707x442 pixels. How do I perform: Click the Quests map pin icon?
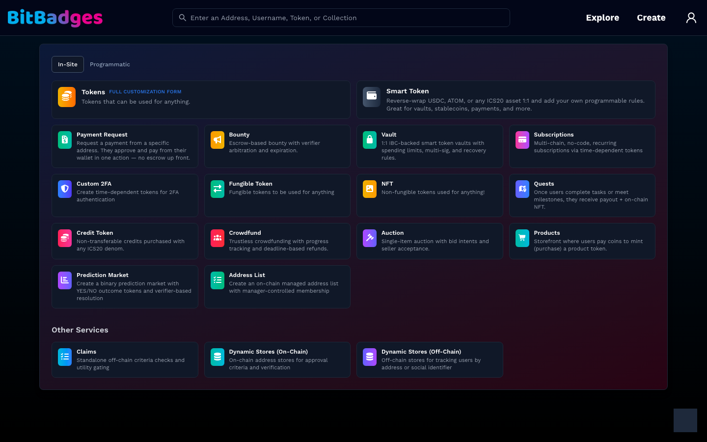[x=522, y=189]
